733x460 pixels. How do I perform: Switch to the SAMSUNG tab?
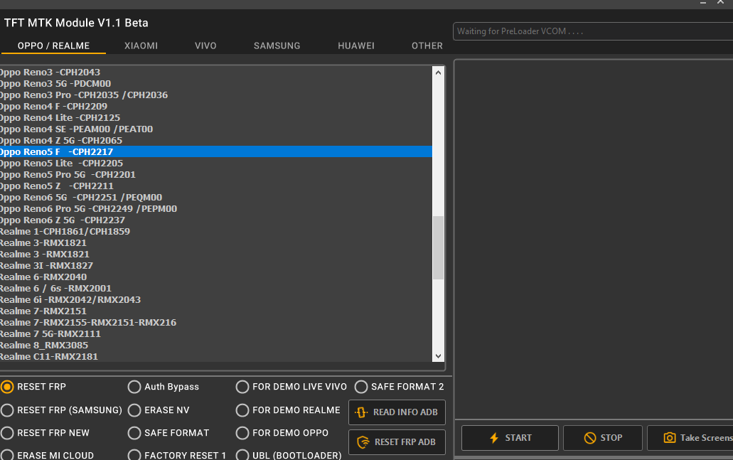277,46
